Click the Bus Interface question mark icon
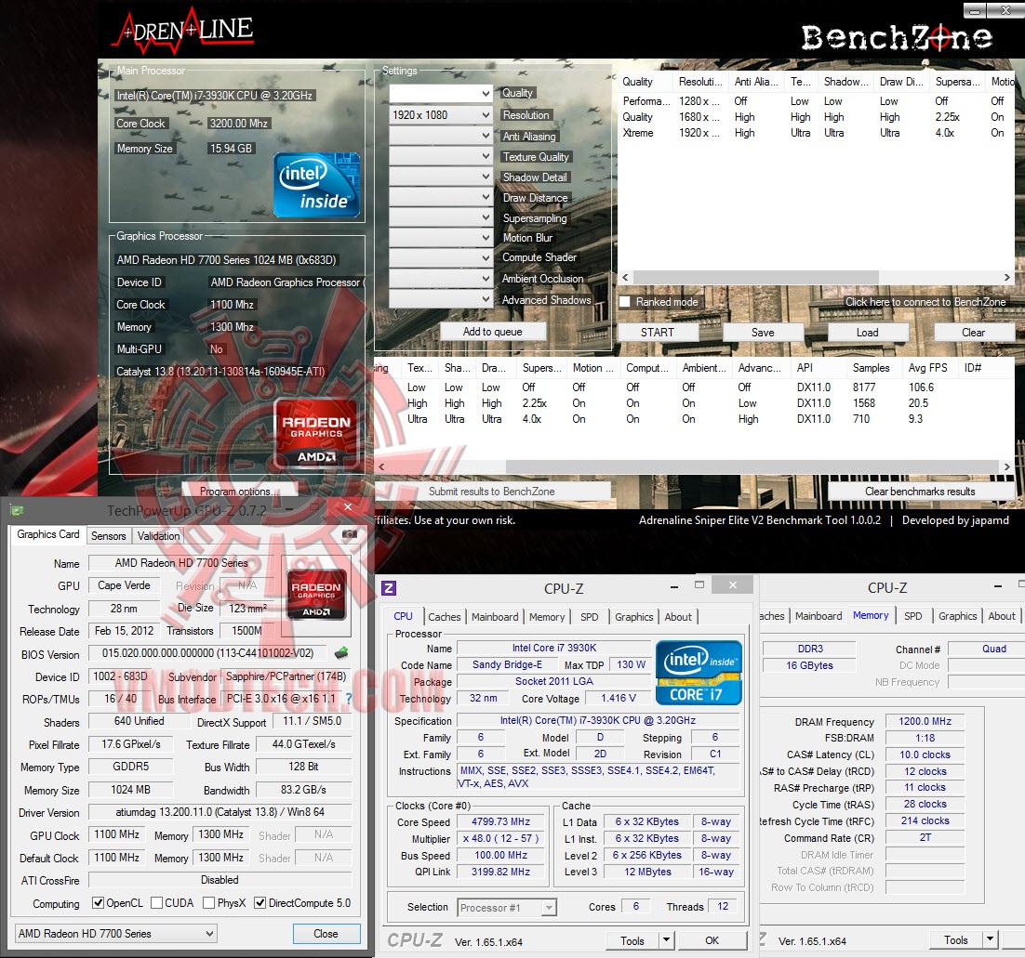The height and width of the screenshot is (958, 1025). (x=349, y=699)
